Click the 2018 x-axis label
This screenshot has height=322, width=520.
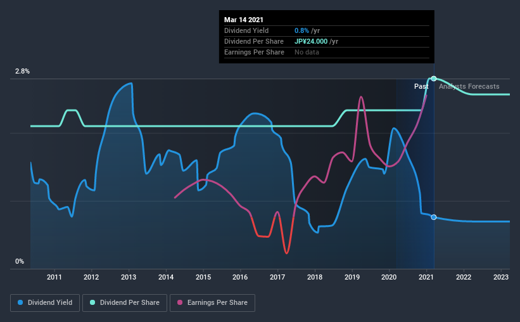[x=315, y=277]
